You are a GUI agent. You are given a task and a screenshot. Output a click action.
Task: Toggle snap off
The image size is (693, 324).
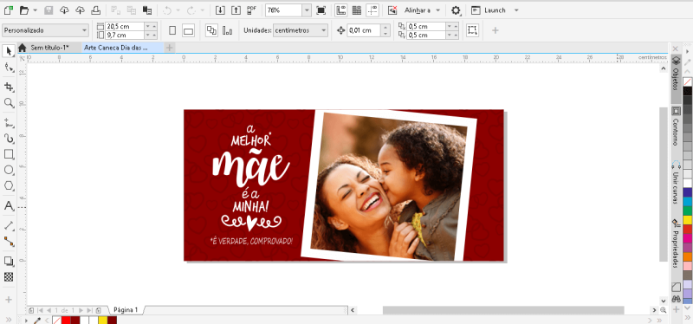pos(392,10)
